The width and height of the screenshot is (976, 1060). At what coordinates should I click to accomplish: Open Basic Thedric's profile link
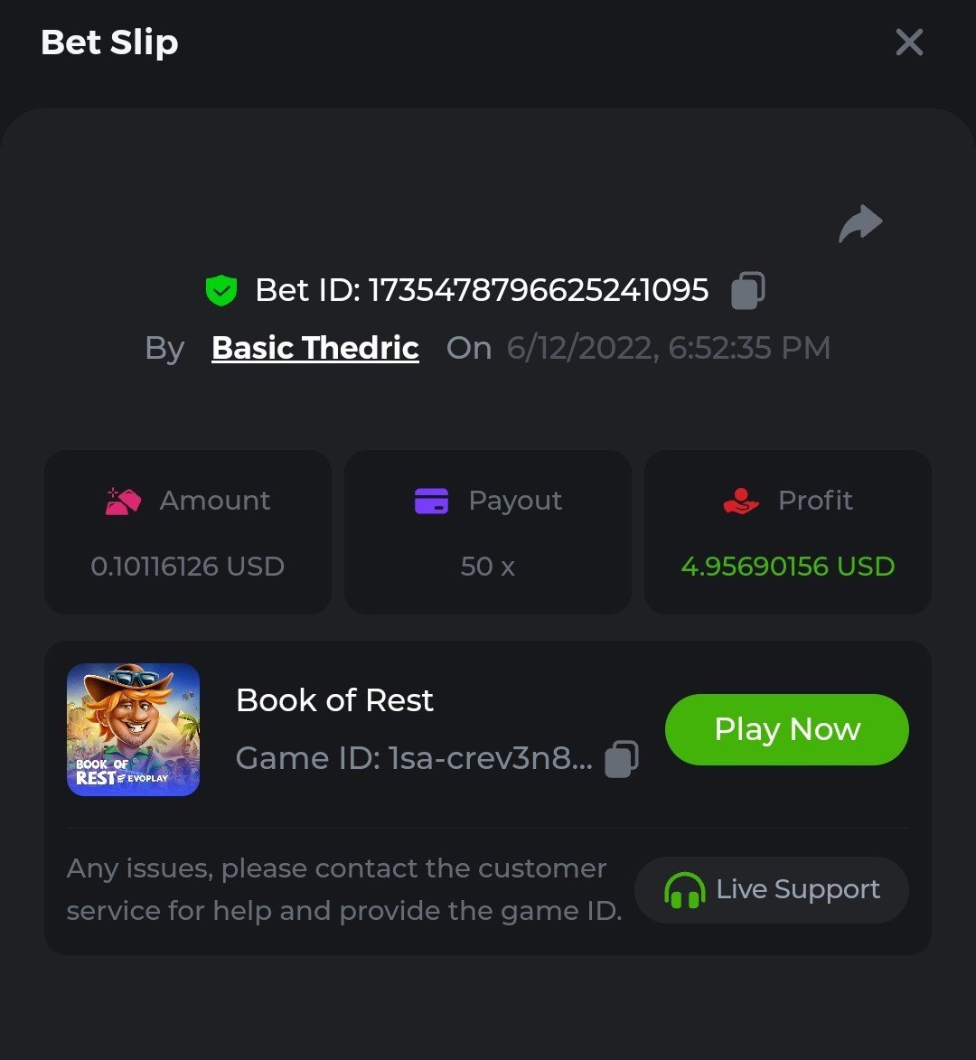[315, 348]
